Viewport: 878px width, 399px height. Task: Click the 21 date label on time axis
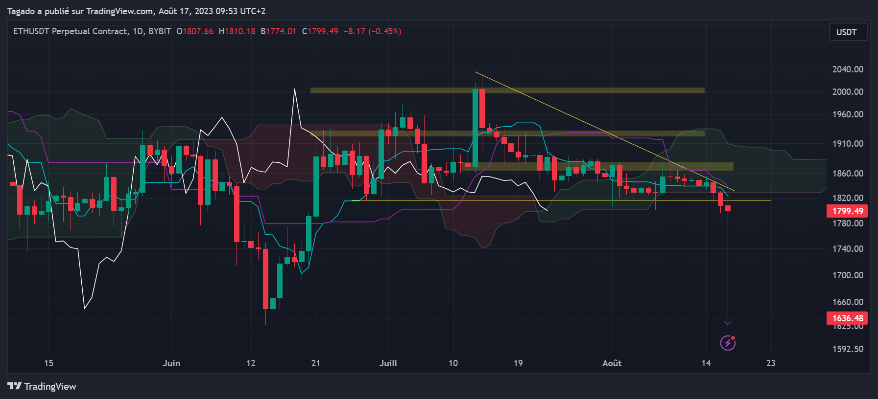316,363
